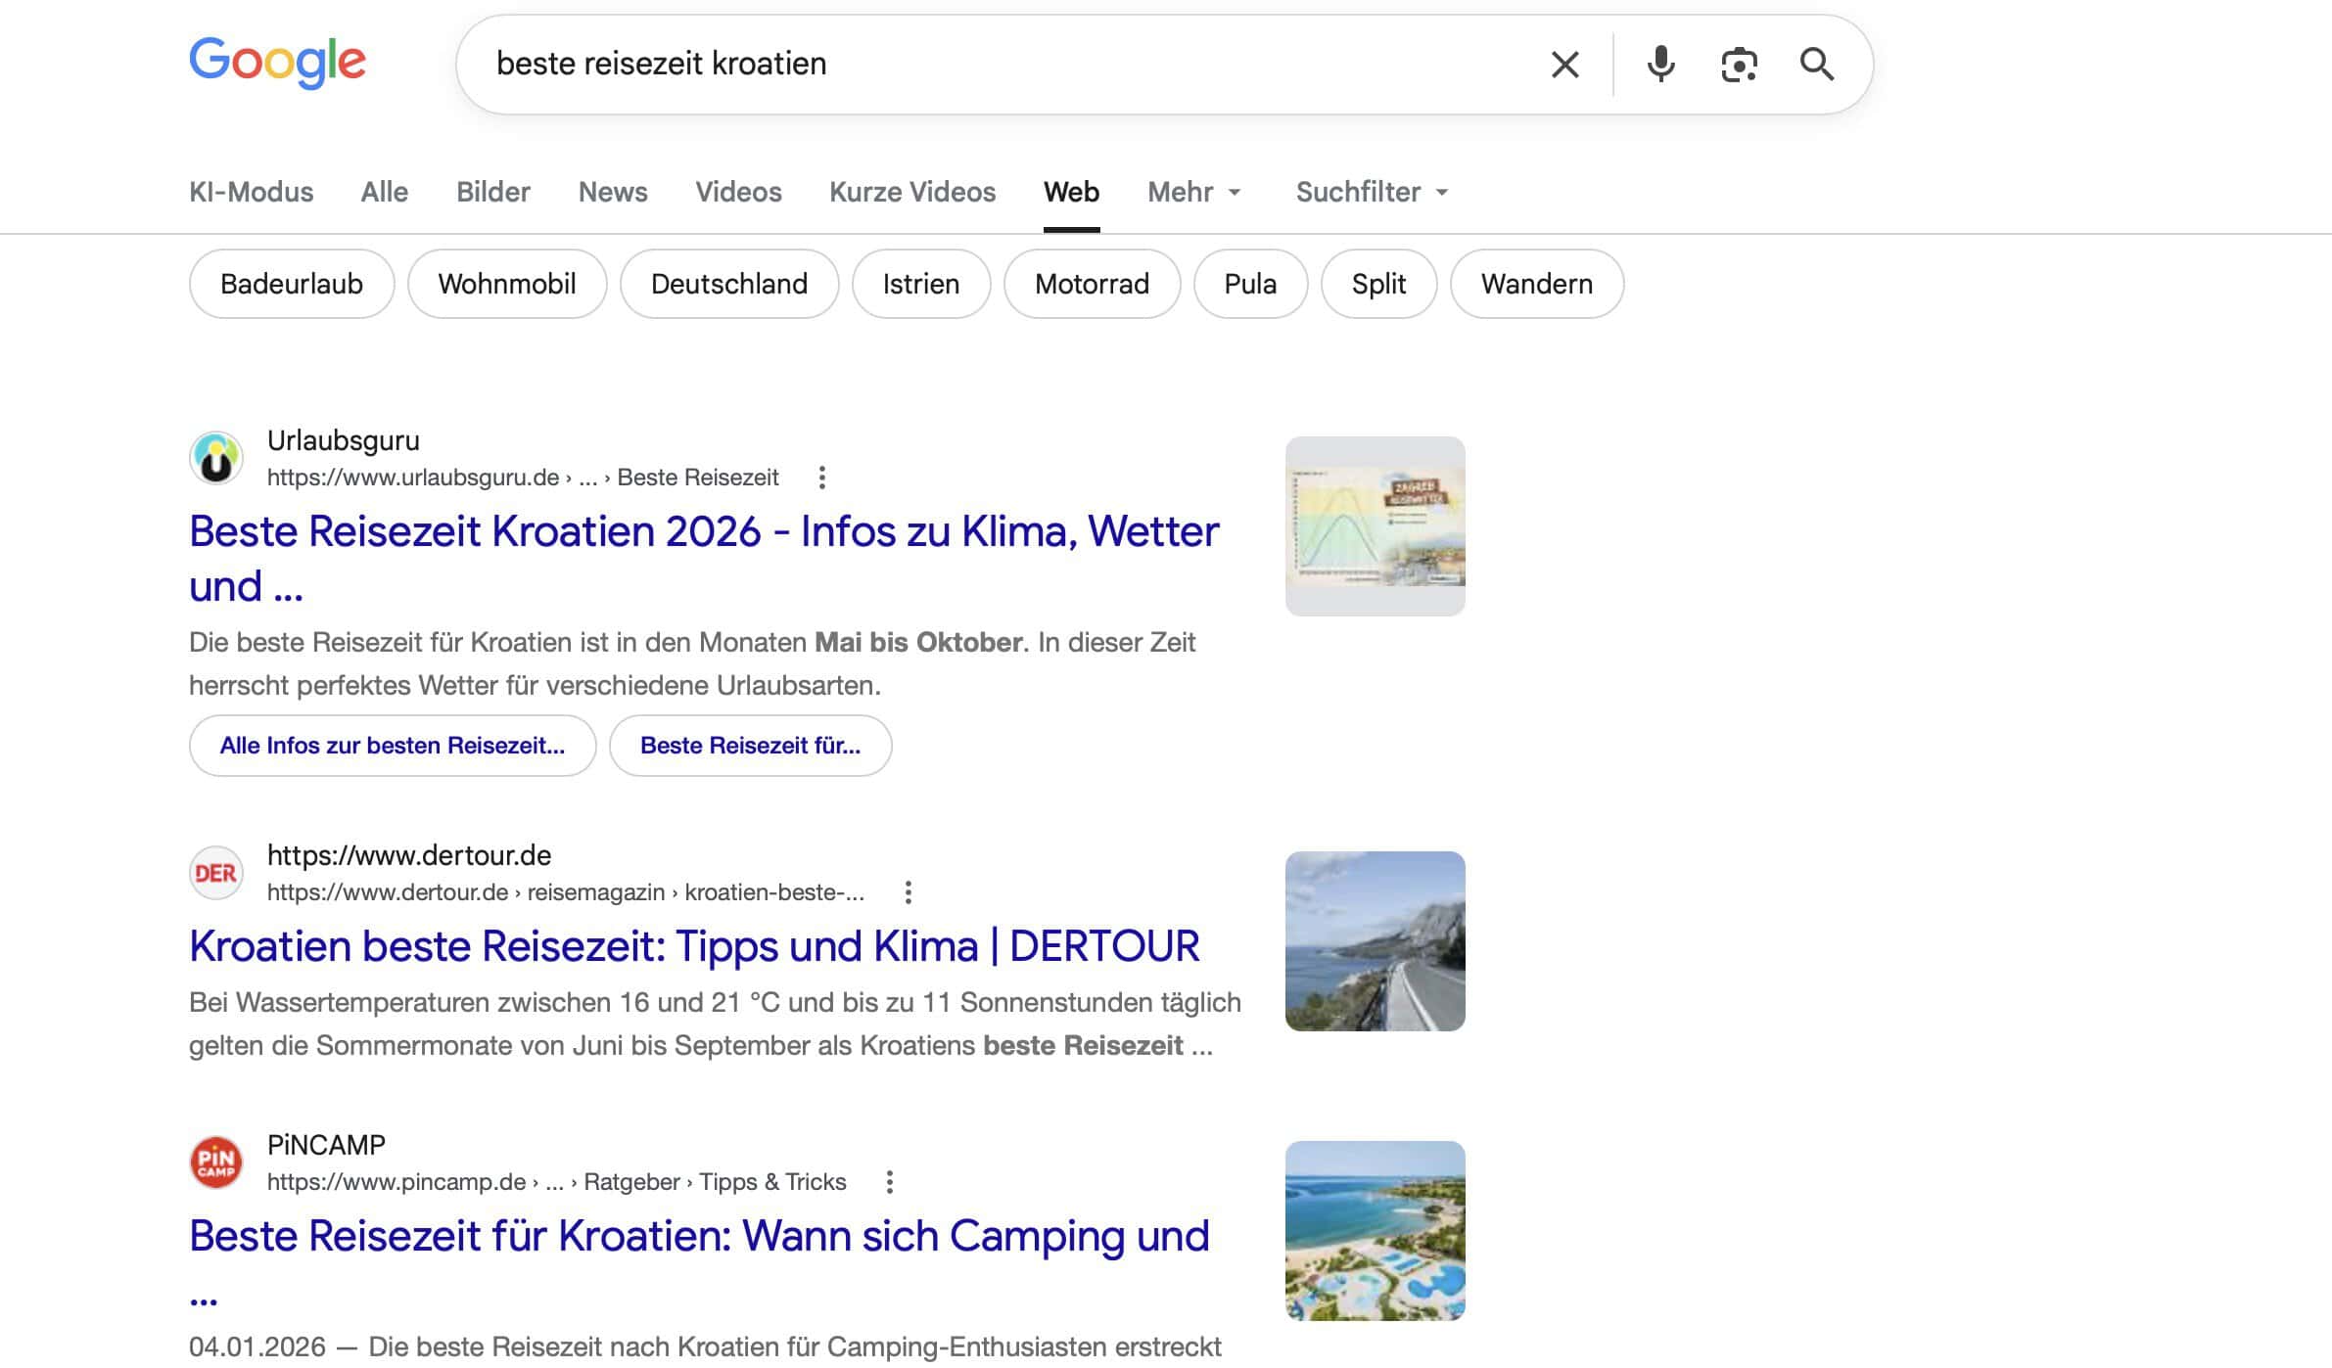Click the 'Urlaubsguru' site name text
2332x1368 pixels.
click(x=343, y=440)
